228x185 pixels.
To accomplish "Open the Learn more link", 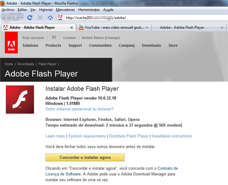I will pyautogui.click(x=55, y=136).
